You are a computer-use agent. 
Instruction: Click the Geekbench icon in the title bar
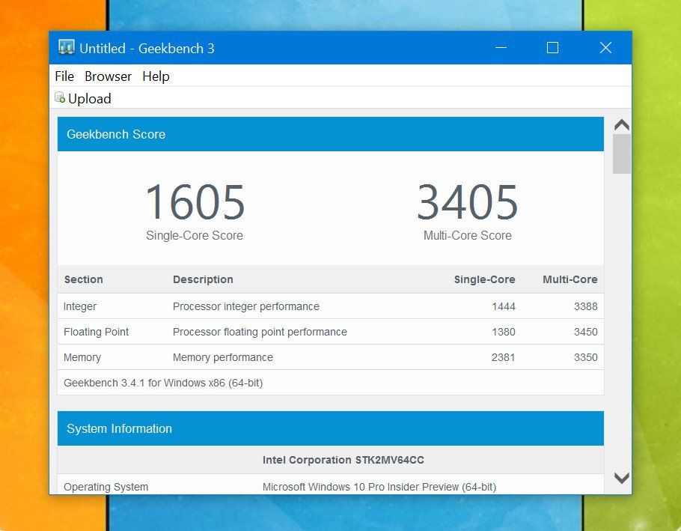67,47
